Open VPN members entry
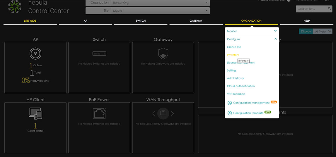The image size is (336, 157). click(236, 94)
